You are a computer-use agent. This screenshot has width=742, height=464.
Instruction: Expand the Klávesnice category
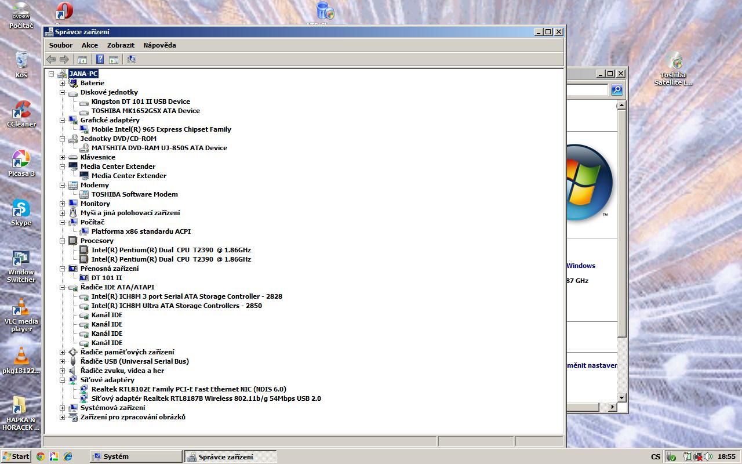pos(62,157)
